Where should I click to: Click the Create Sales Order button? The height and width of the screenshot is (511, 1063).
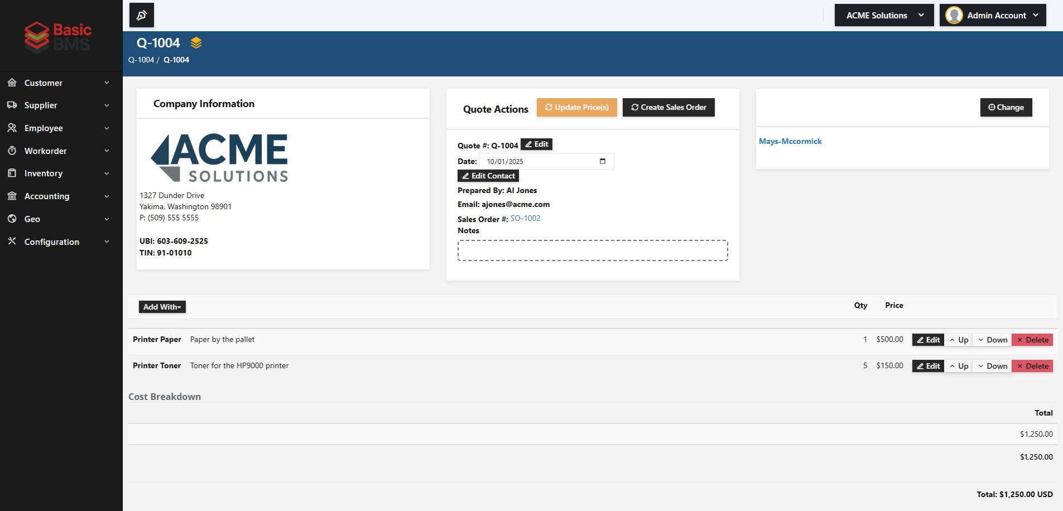coord(668,107)
